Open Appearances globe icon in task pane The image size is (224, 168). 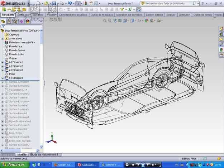click(221, 50)
